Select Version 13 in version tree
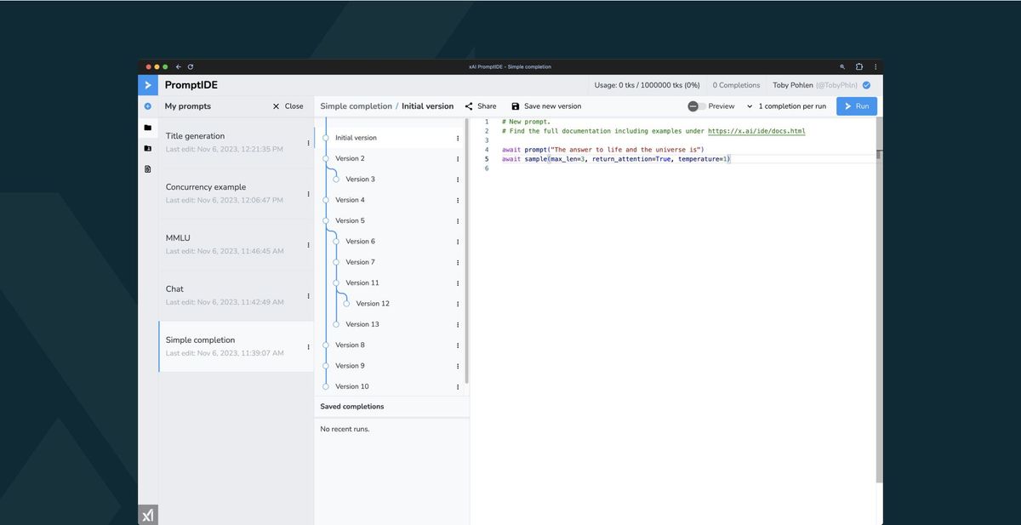The height and width of the screenshot is (525, 1021). [x=362, y=324]
